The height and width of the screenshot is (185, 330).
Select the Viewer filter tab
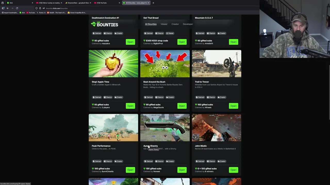(x=164, y=24)
